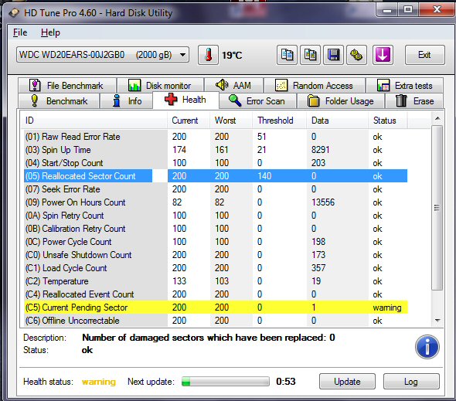Image resolution: width=456 pixels, height=401 pixels.
Task: Select the Reallocated Sector Count row
Action: point(216,175)
